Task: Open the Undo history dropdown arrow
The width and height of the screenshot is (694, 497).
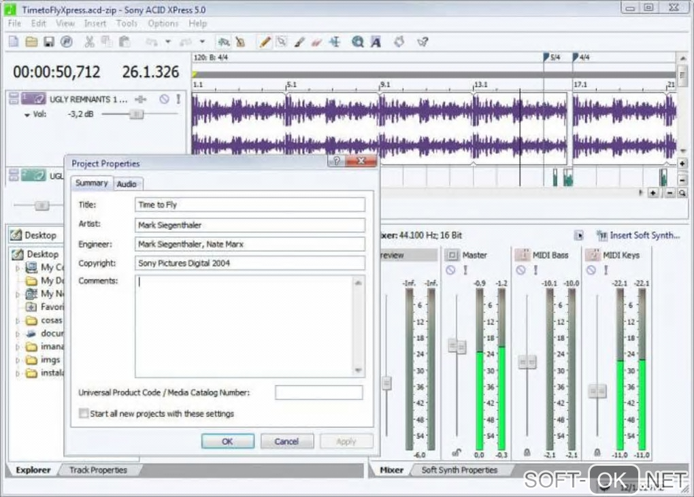Action: 168,42
